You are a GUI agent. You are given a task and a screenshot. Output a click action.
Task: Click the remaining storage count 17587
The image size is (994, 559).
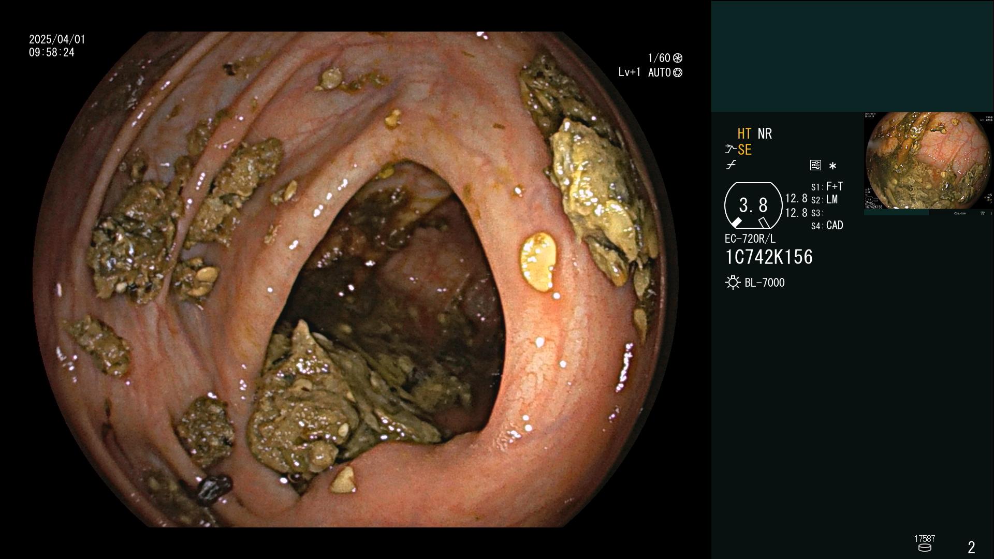(925, 539)
